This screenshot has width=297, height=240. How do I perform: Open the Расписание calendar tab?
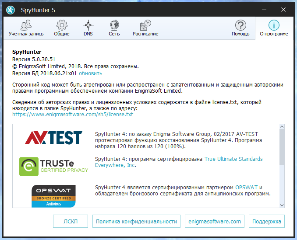coord(145,28)
